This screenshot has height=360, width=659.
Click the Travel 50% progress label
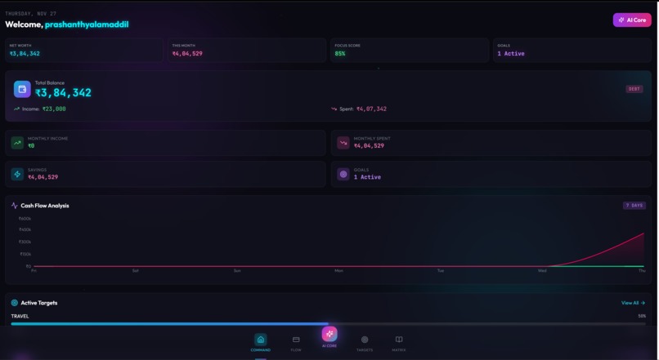tap(642, 317)
